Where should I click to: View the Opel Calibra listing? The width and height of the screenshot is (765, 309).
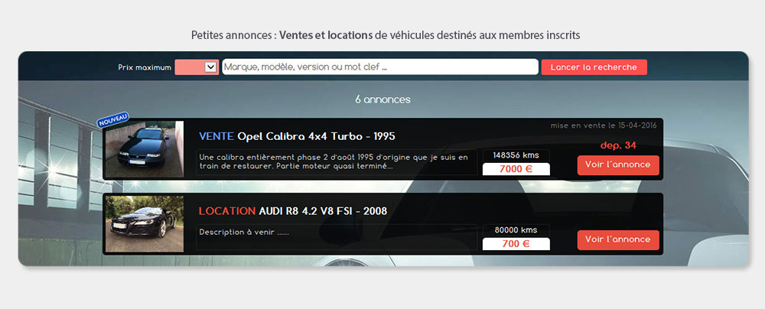click(618, 165)
